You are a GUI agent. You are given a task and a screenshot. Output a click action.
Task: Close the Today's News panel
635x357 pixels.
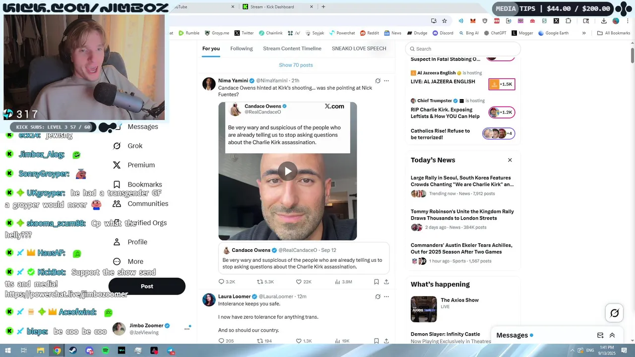(x=510, y=160)
